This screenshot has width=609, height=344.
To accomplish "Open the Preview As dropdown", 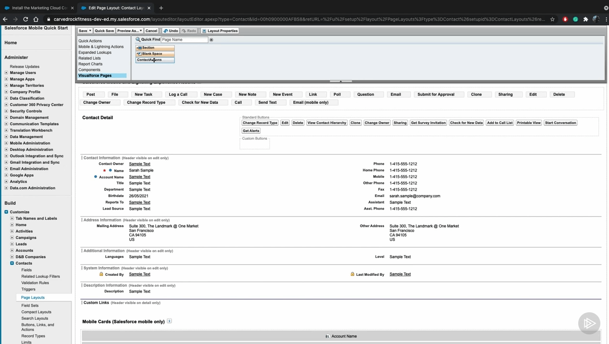I will [x=129, y=31].
